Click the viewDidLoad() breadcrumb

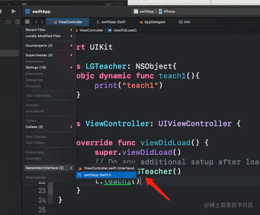coord(125,30)
